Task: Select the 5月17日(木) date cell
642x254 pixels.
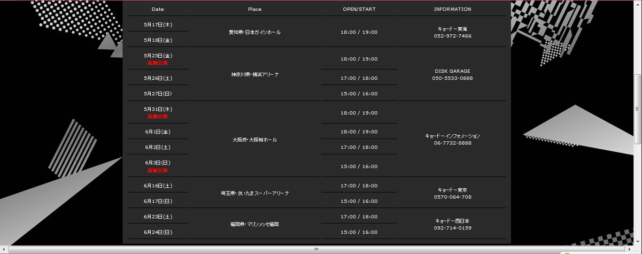Action: [x=158, y=24]
